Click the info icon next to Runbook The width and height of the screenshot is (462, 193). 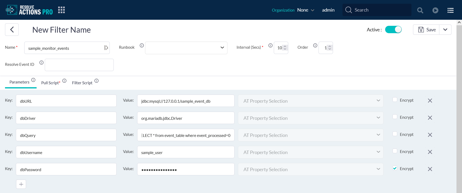tap(142, 46)
